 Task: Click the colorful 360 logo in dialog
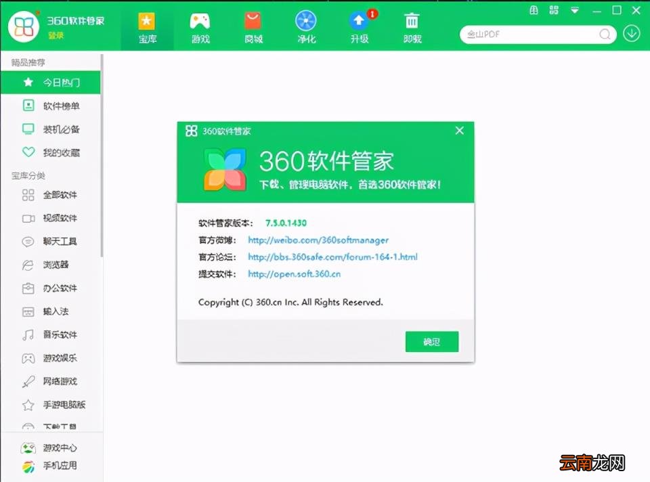click(x=225, y=170)
